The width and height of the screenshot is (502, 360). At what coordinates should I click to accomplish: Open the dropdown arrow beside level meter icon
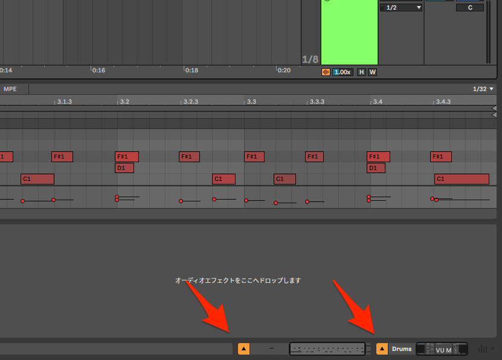492,349
